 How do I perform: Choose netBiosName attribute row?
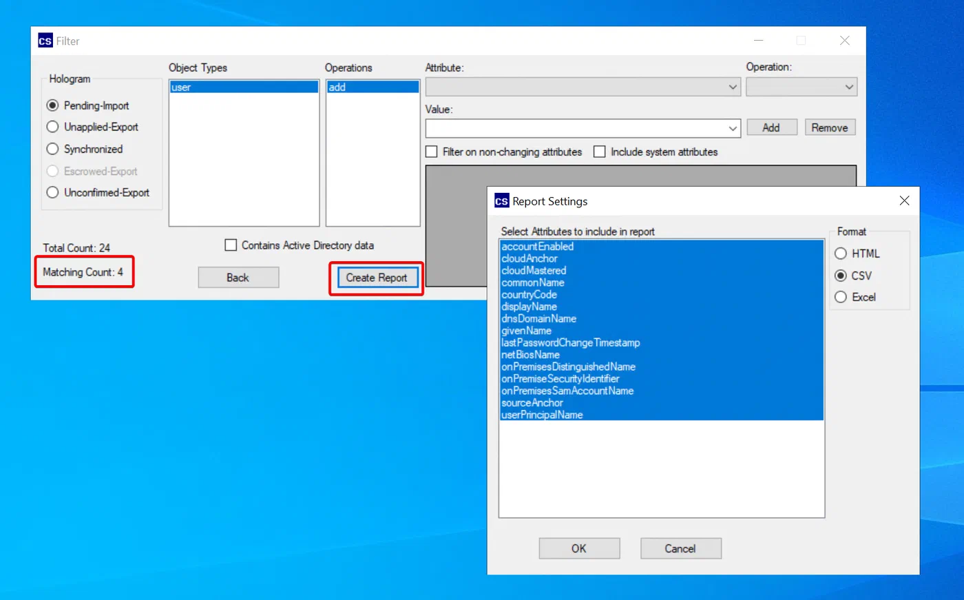(x=661, y=355)
